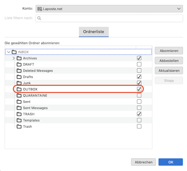Click the search magnifier icon in filter field

pyautogui.click(x=39, y=18)
